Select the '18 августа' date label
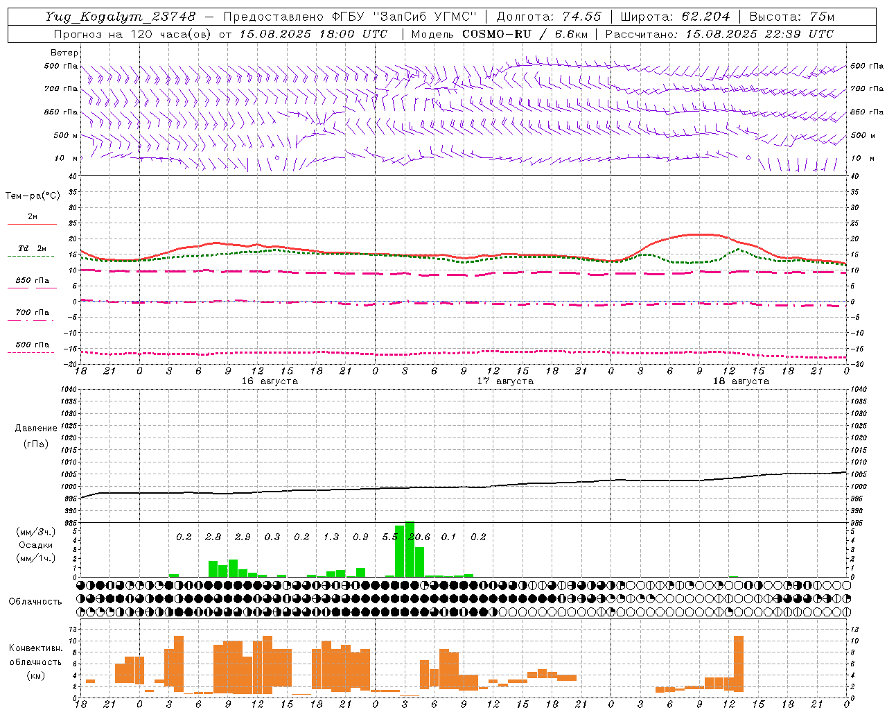Image resolution: width=887 pixels, height=710 pixels. [x=741, y=381]
